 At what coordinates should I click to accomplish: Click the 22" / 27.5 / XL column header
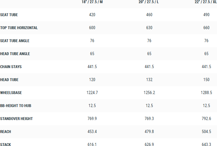point(206,2)
